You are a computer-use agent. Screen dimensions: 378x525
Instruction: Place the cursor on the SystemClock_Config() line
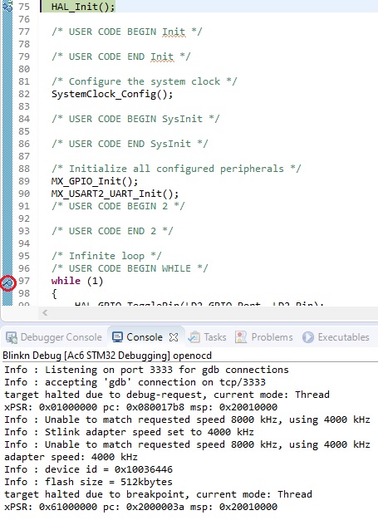112,94
